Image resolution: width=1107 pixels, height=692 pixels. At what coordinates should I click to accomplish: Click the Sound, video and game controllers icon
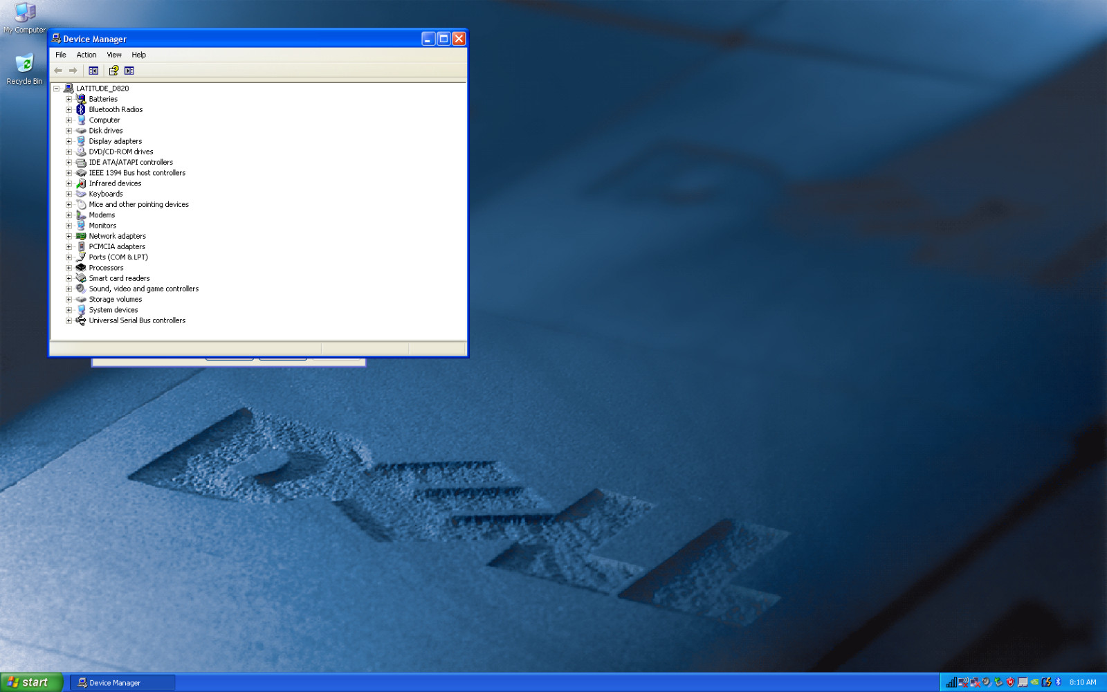click(81, 289)
